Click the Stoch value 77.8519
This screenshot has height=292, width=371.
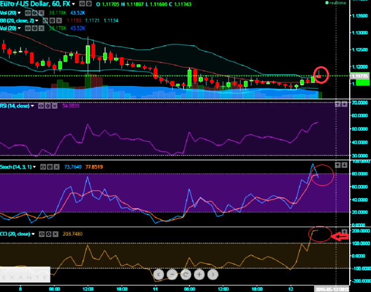[94, 167]
